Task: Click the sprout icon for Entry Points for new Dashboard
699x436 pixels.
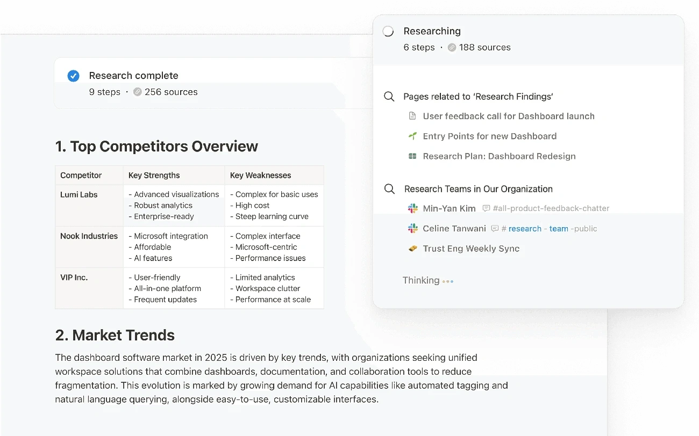Action: [412, 136]
